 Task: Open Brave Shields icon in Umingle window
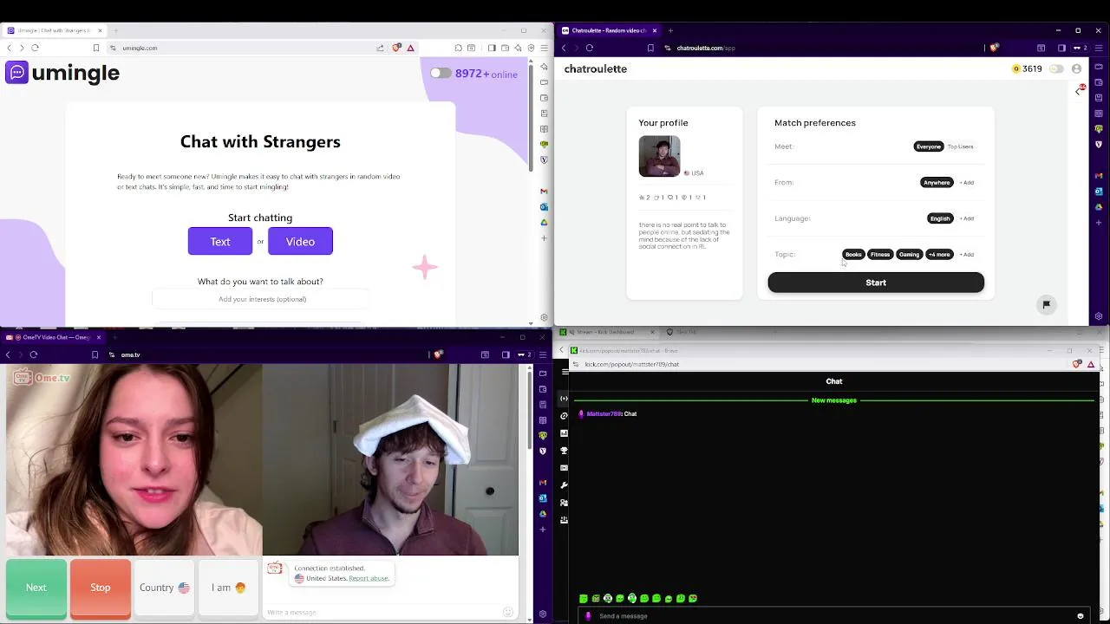[397, 48]
